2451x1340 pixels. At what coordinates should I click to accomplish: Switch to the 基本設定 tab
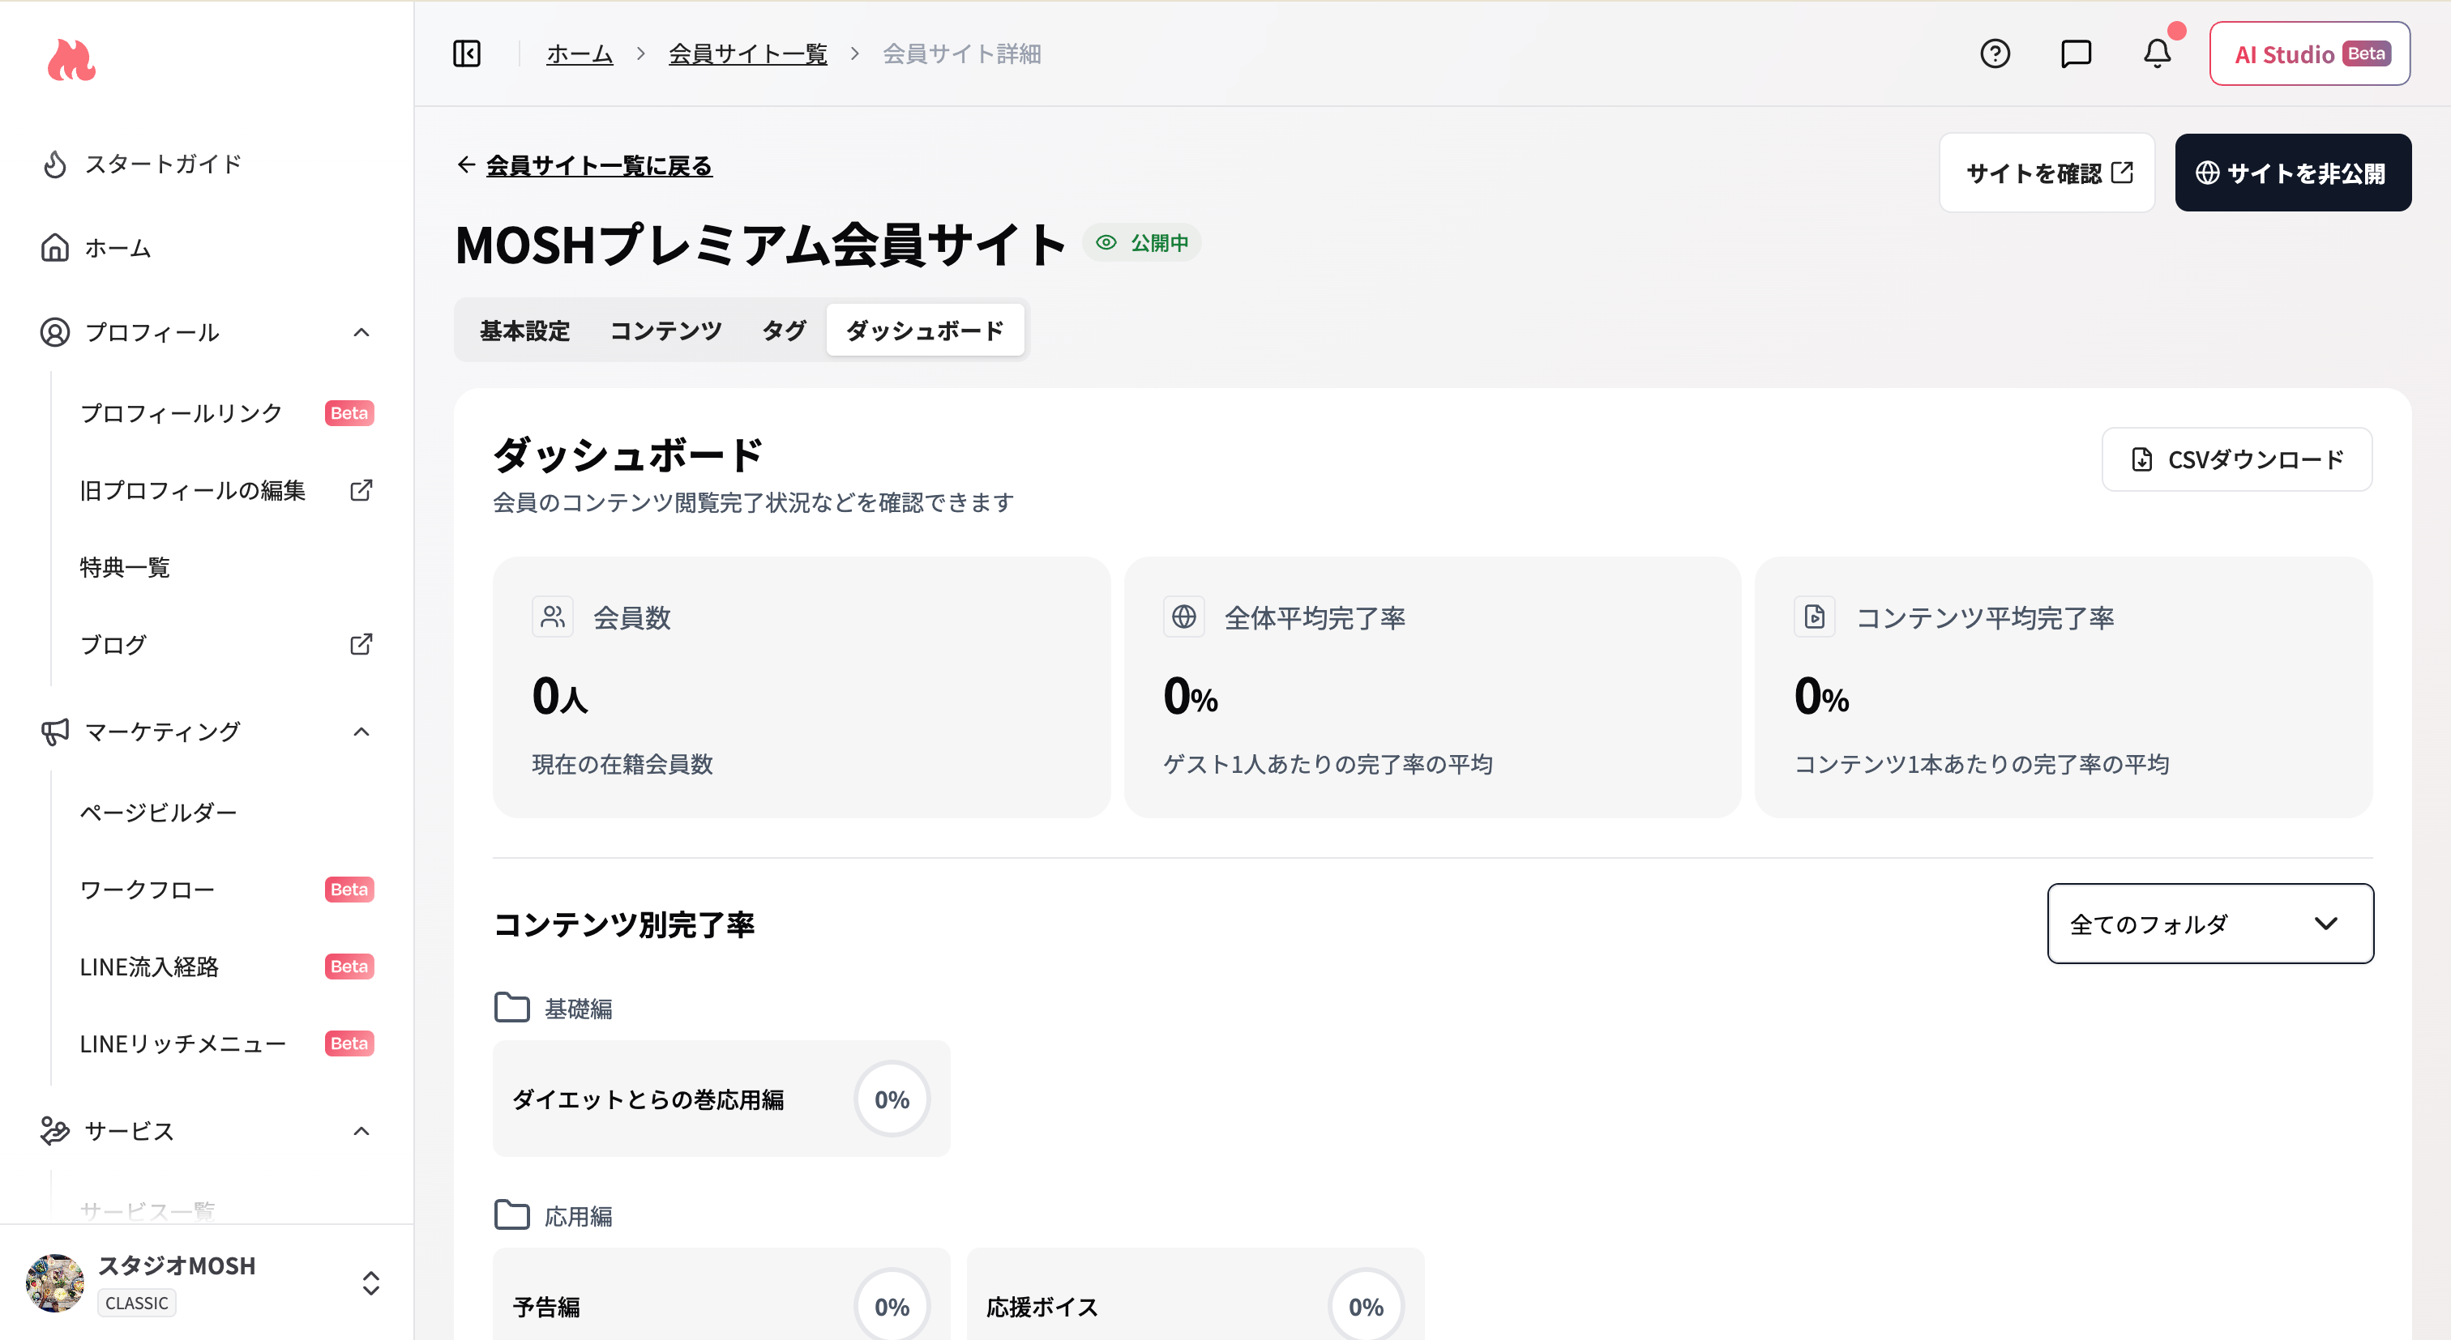[x=525, y=330]
